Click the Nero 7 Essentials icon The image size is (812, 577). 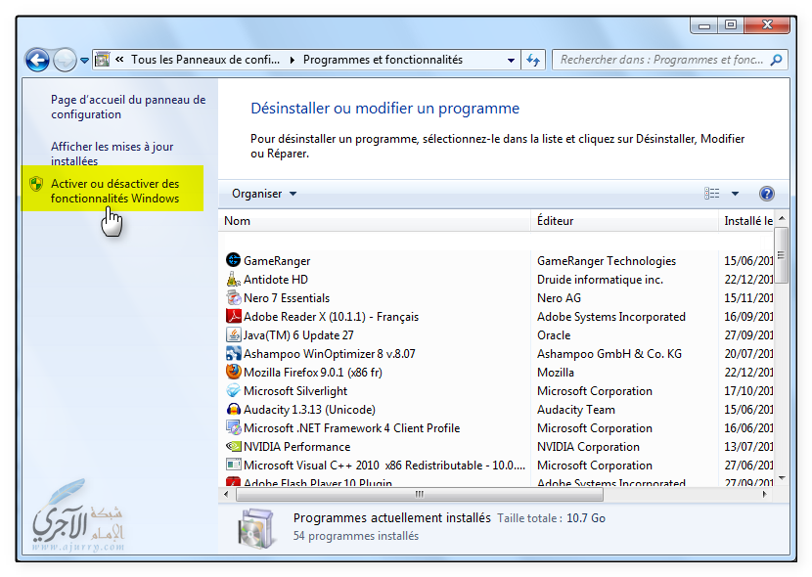234,298
